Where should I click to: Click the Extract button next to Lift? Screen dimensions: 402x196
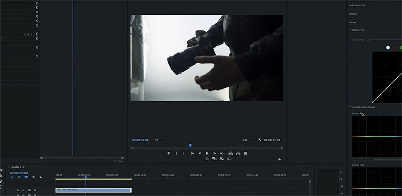[x=238, y=154]
